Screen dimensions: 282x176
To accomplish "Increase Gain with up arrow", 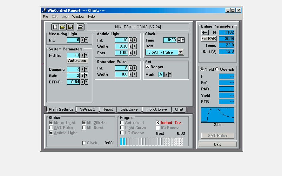I will [82, 75].
